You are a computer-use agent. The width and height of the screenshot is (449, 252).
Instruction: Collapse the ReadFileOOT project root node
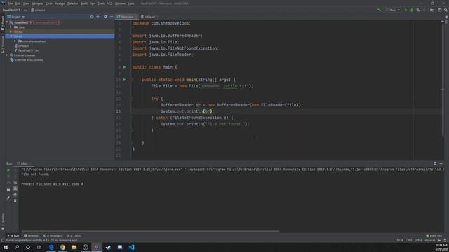tap(7, 22)
